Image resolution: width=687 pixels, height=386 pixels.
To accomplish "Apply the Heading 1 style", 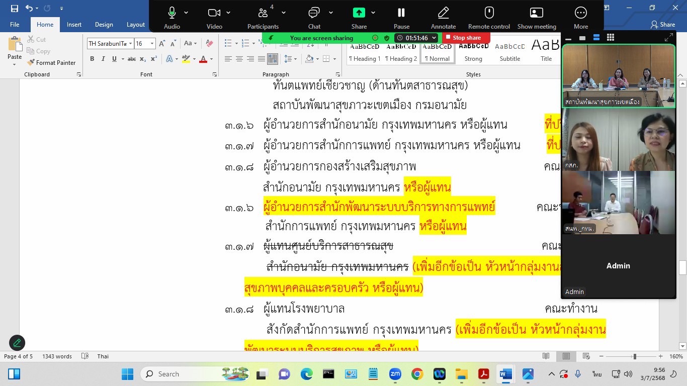I will tap(365, 52).
